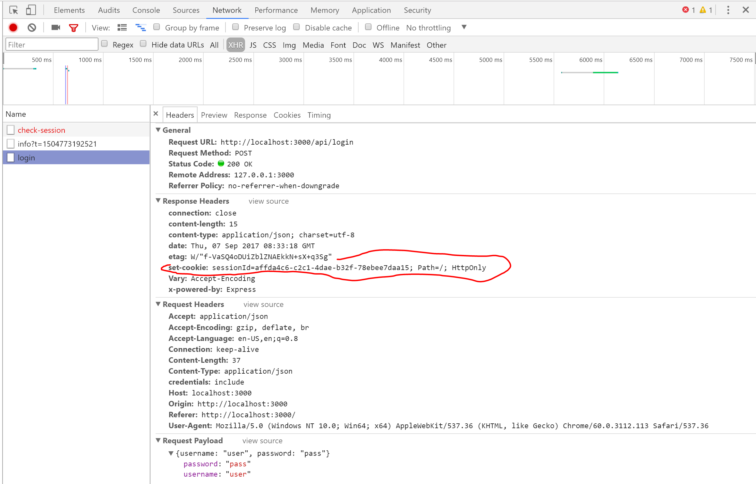Click the Filter text input field

pyautogui.click(x=52, y=45)
